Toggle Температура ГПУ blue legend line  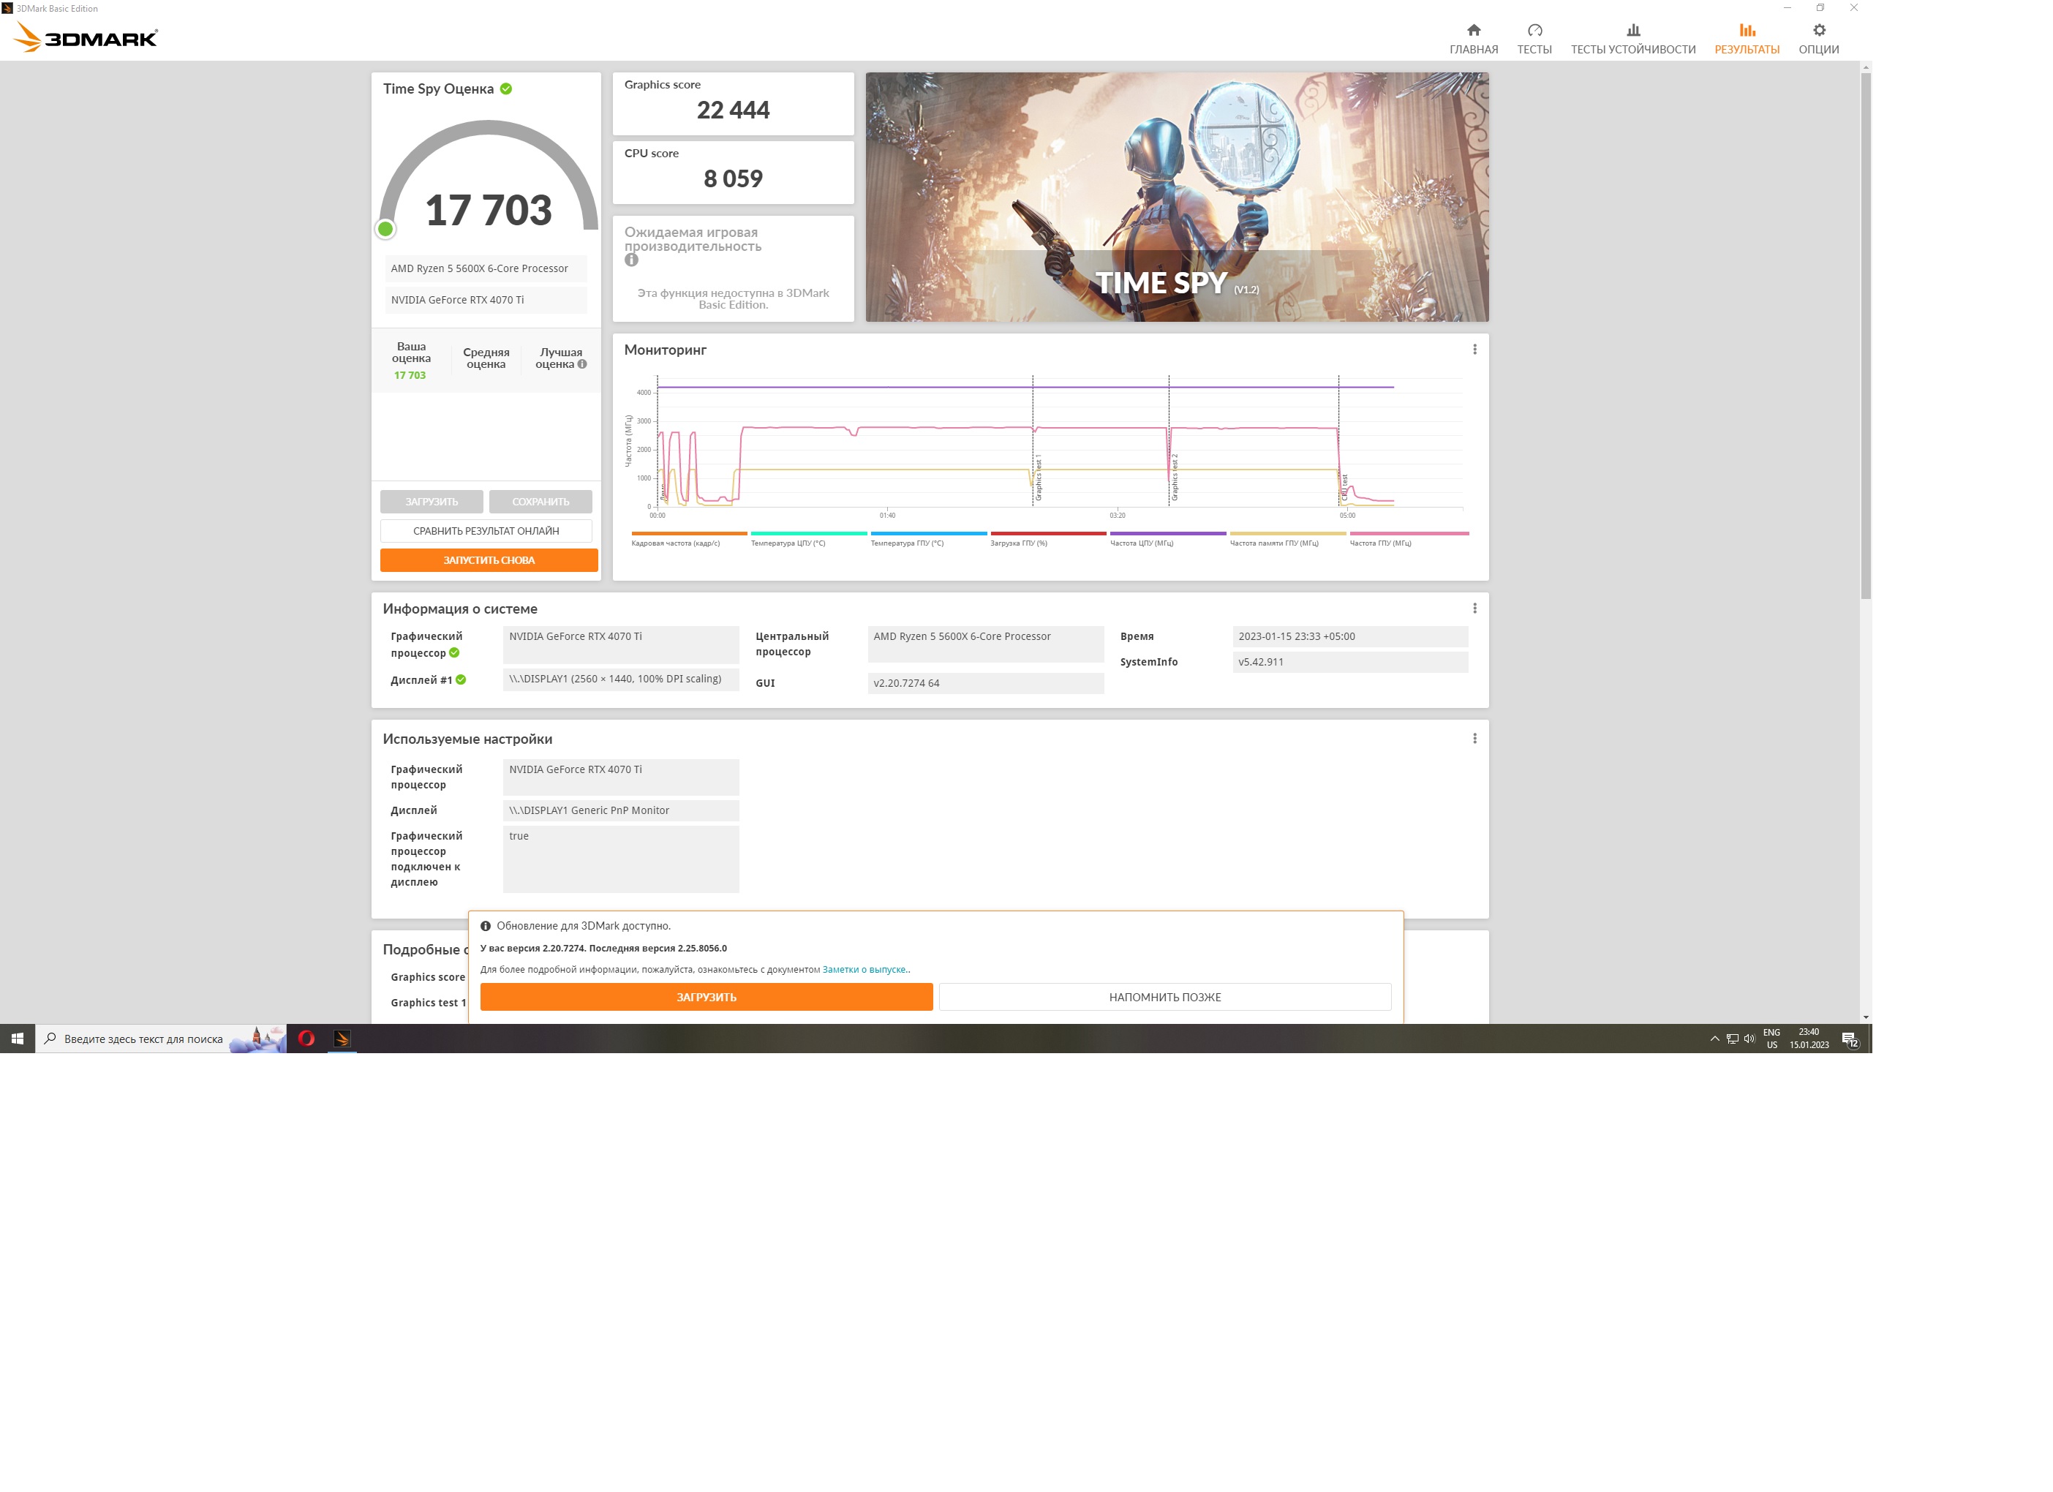[928, 533]
